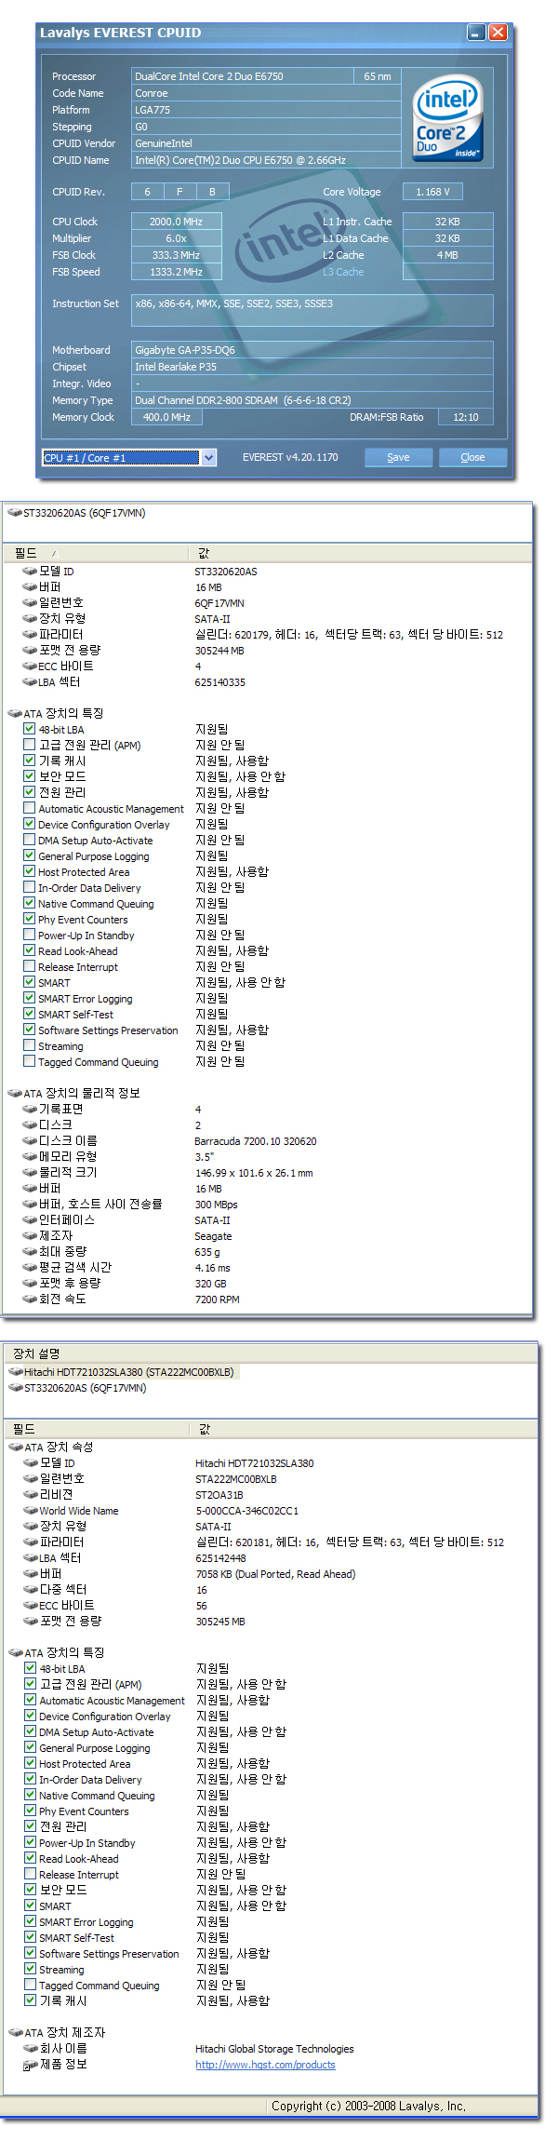Viewport: 558px width, 2141px height.
Task: Select the Core Voltage 1.168 V field
Action: pos(432,192)
